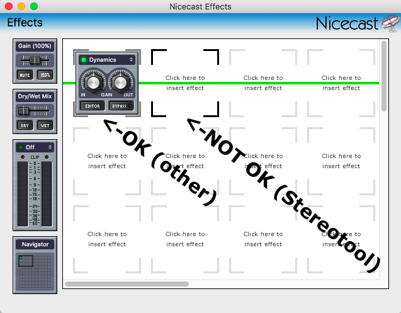
Task: Insert effect in second row fourth slot
Action: click(x=341, y=161)
